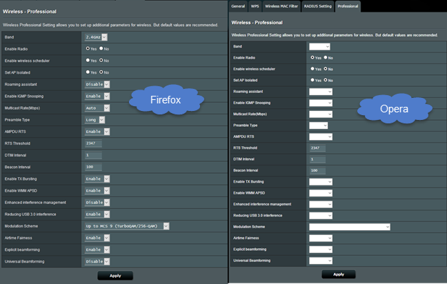Expand the Universal Beamforming dropdown in Opera panel
The height and width of the screenshot is (284, 447).
(321, 261)
